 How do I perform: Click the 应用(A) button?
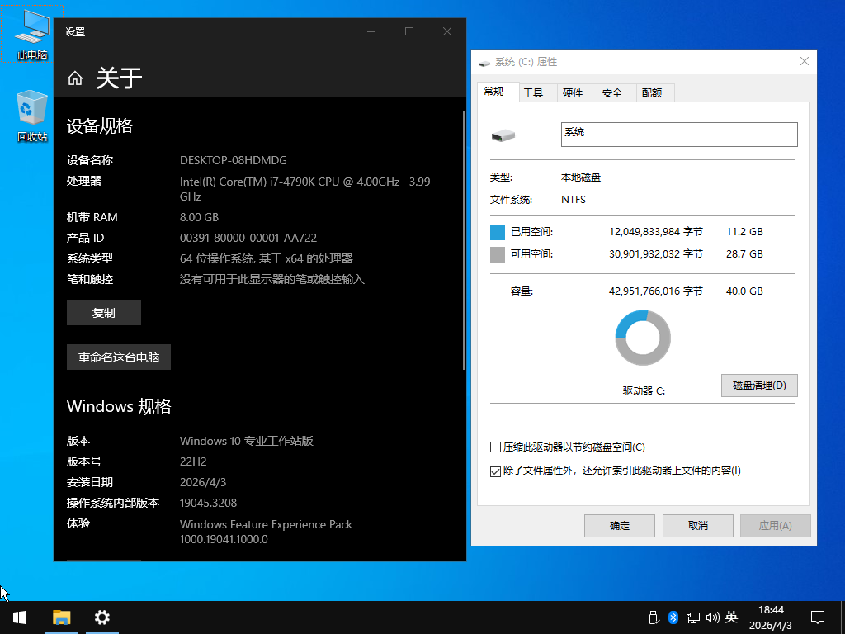776,526
